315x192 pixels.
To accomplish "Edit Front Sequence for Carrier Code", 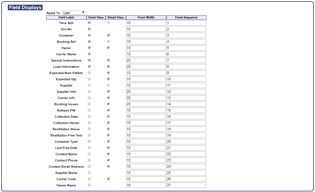I will (186, 179).
